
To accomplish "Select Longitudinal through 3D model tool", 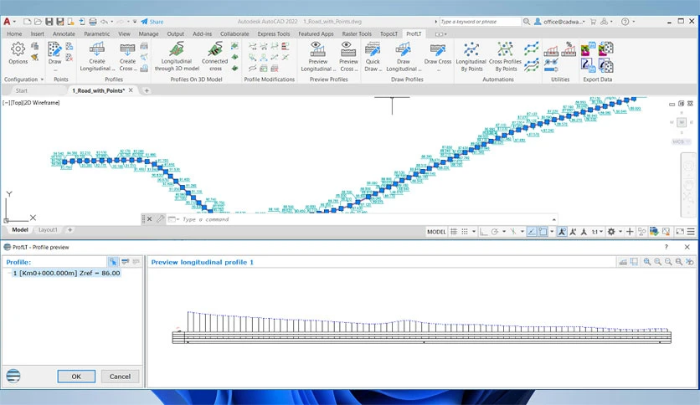I will click(177, 57).
